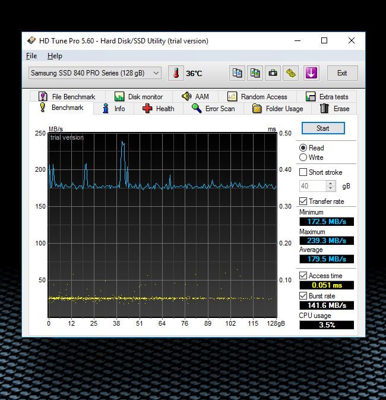Click the red cross Health icon
Image resolution: width=386 pixels, height=400 pixels.
point(147,108)
